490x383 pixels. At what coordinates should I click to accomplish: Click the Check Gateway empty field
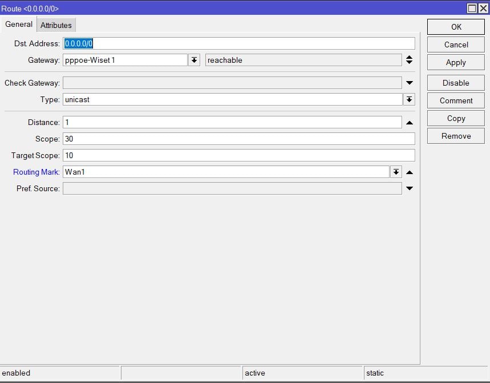click(232, 83)
